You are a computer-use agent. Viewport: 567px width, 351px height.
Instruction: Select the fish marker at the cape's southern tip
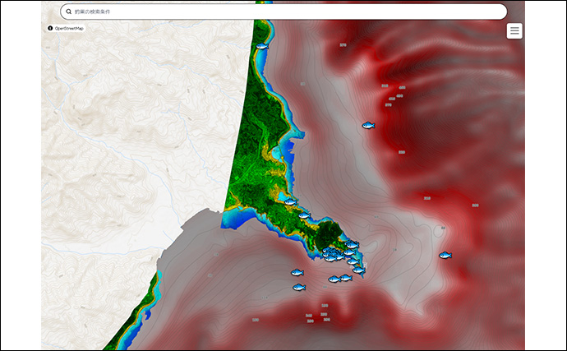click(x=358, y=270)
